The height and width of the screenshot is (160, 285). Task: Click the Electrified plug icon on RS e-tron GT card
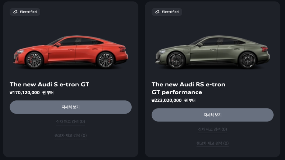coord(157,12)
